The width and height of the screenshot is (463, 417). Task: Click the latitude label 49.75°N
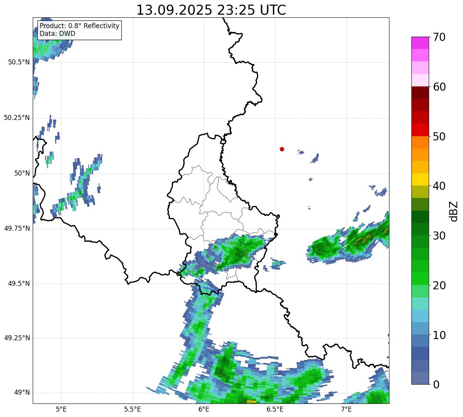pos(17,228)
